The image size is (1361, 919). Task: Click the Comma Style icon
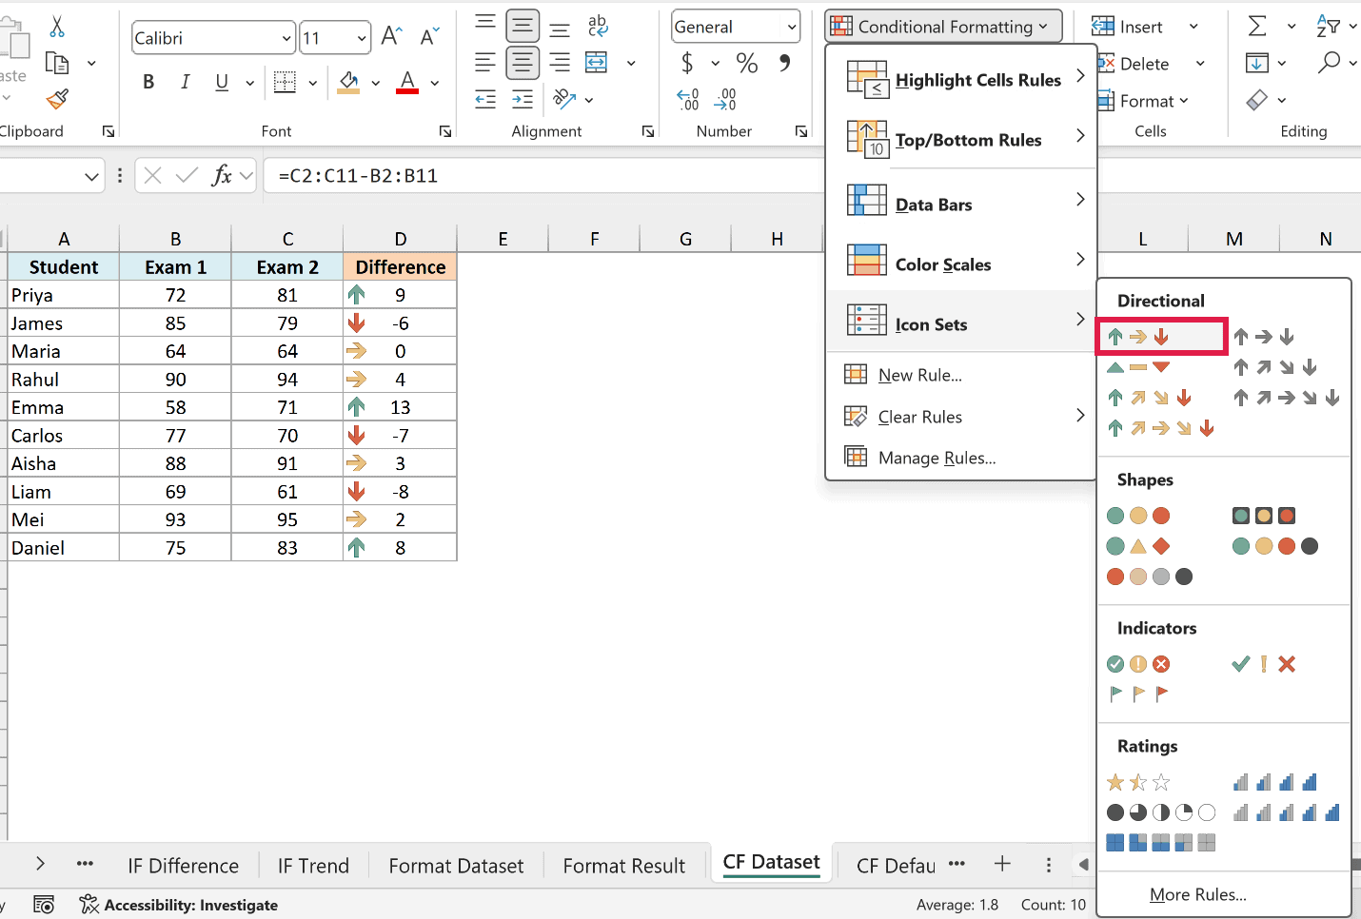click(785, 63)
